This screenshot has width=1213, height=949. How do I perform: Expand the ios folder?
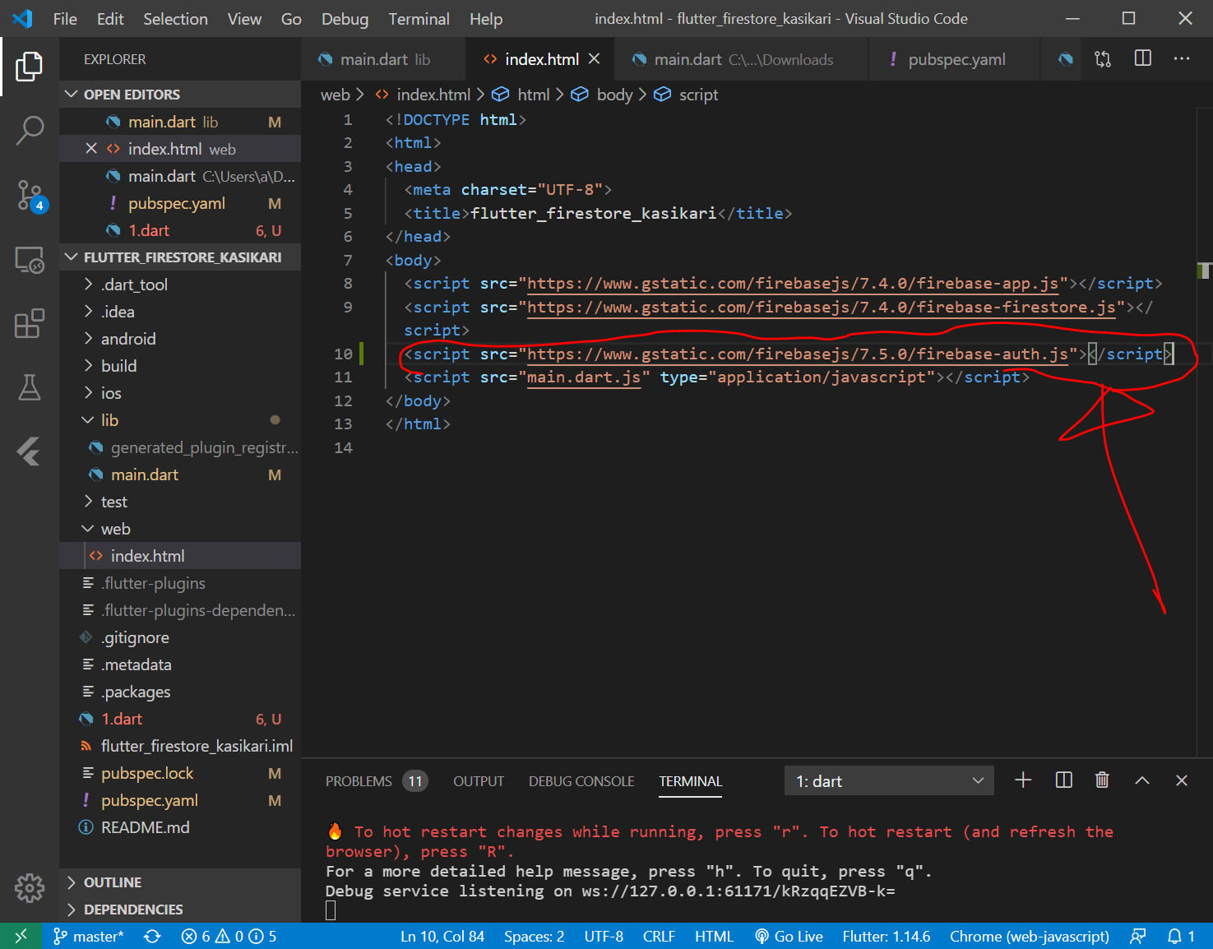(x=180, y=393)
